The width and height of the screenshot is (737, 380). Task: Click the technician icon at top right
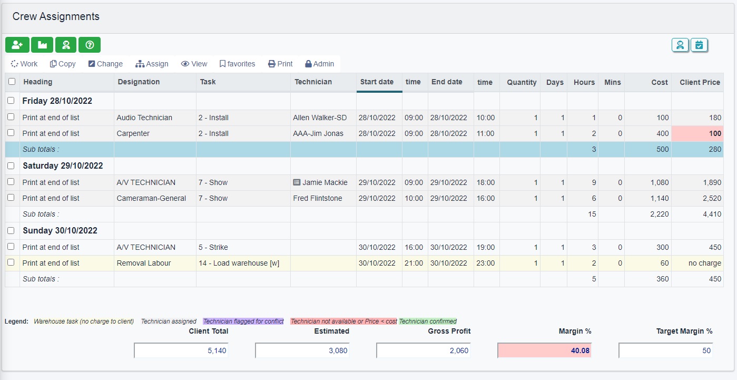(x=680, y=45)
